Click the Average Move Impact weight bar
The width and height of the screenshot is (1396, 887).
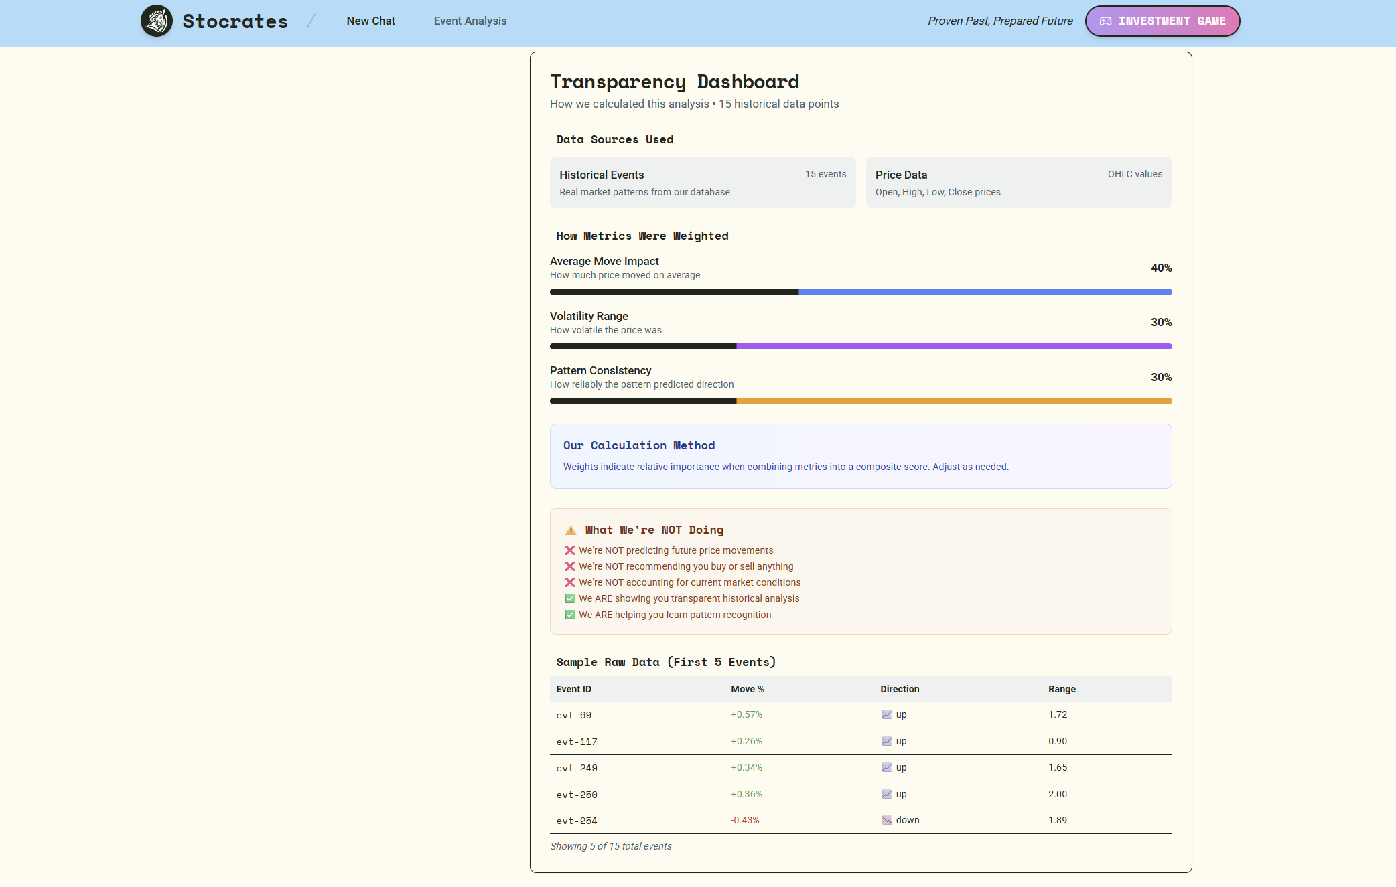click(860, 292)
